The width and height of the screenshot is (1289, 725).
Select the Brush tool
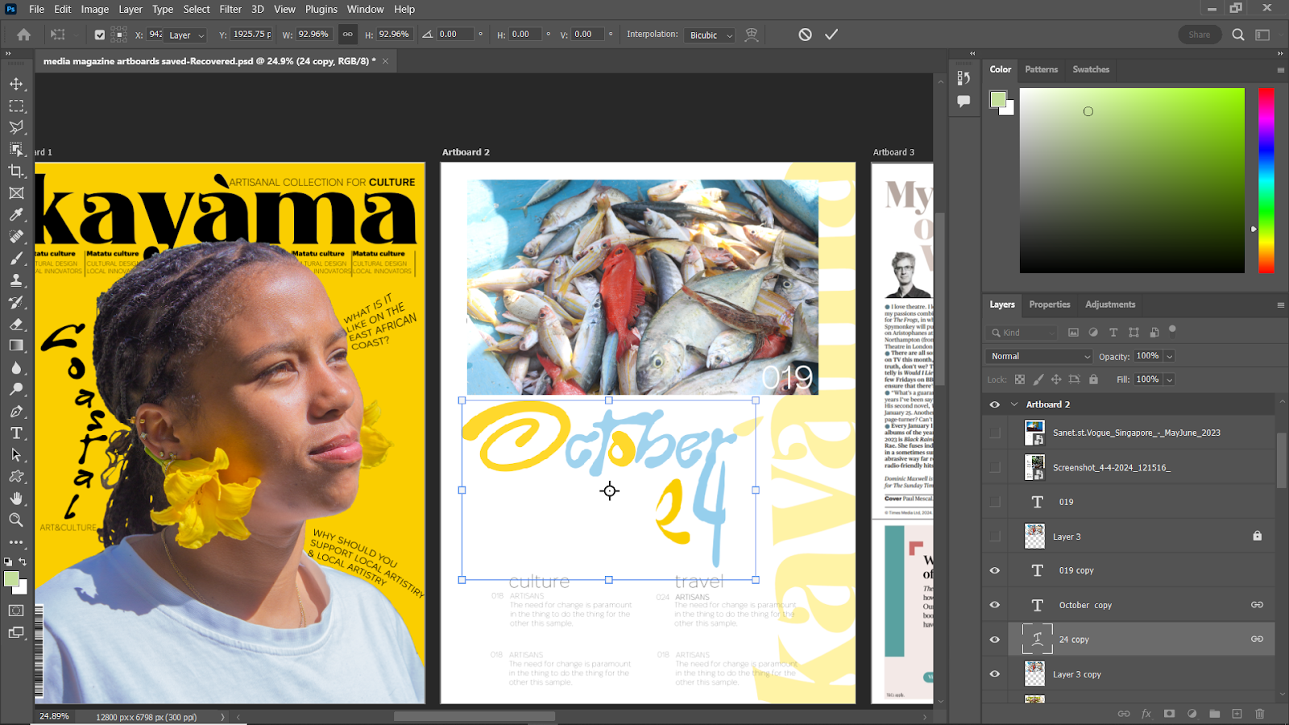click(16, 259)
